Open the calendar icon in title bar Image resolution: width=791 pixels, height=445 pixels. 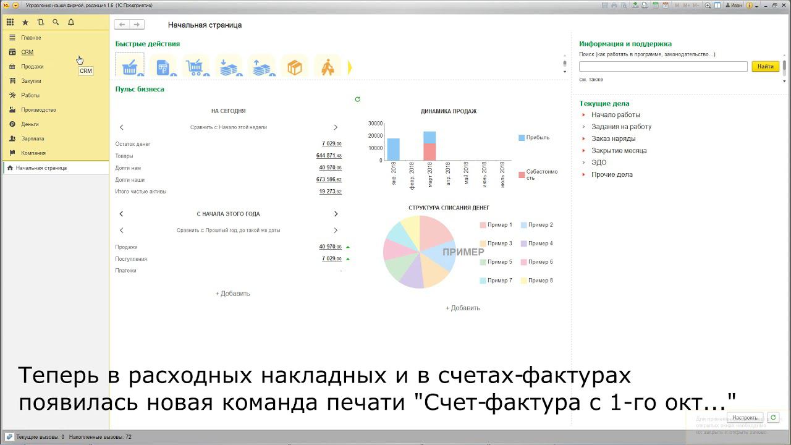[666, 6]
